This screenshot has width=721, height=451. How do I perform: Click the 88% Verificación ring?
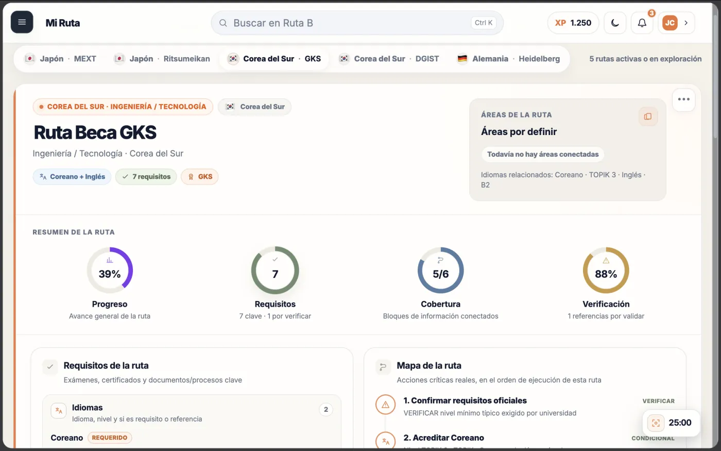coord(606,271)
